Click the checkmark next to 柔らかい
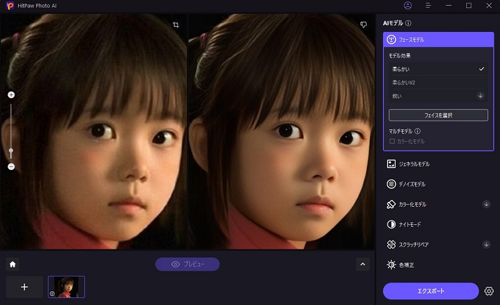The image size is (500, 305). [x=481, y=69]
